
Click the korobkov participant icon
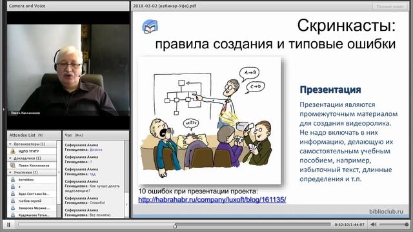(13, 180)
